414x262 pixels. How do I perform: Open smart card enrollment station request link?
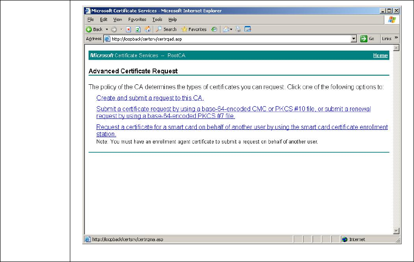point(242,130)
